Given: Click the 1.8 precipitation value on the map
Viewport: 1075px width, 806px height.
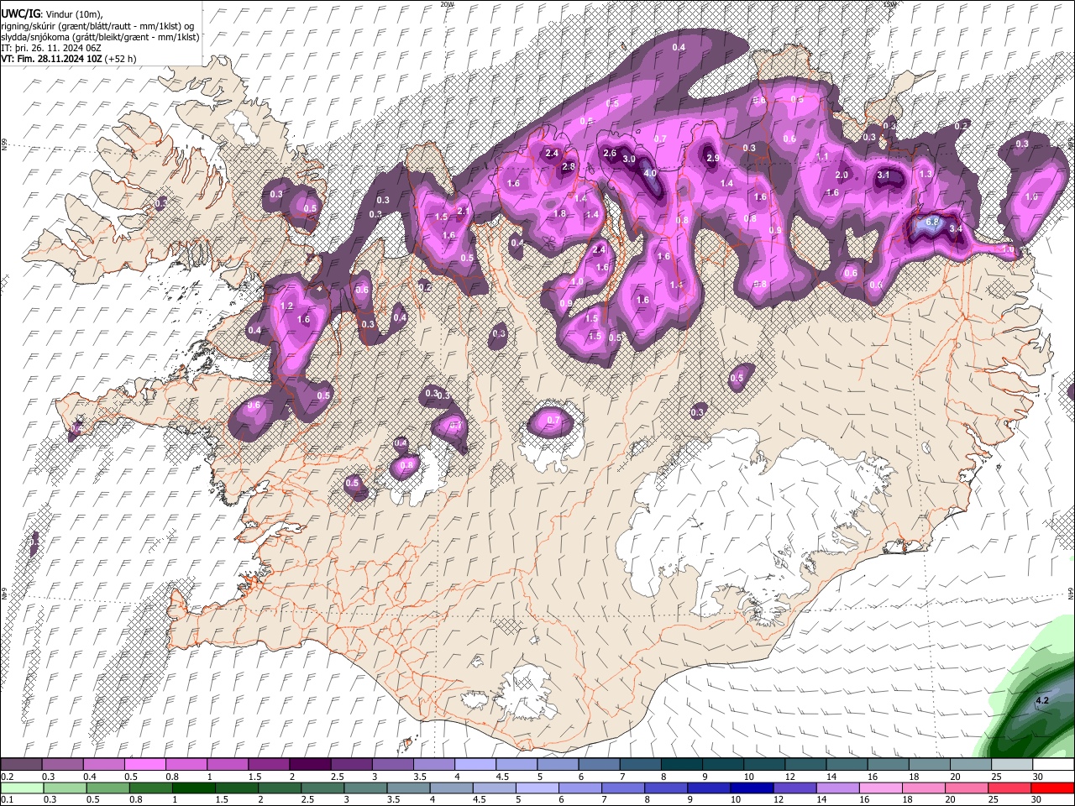Looking at the screenshot, I should click(559, 214).
